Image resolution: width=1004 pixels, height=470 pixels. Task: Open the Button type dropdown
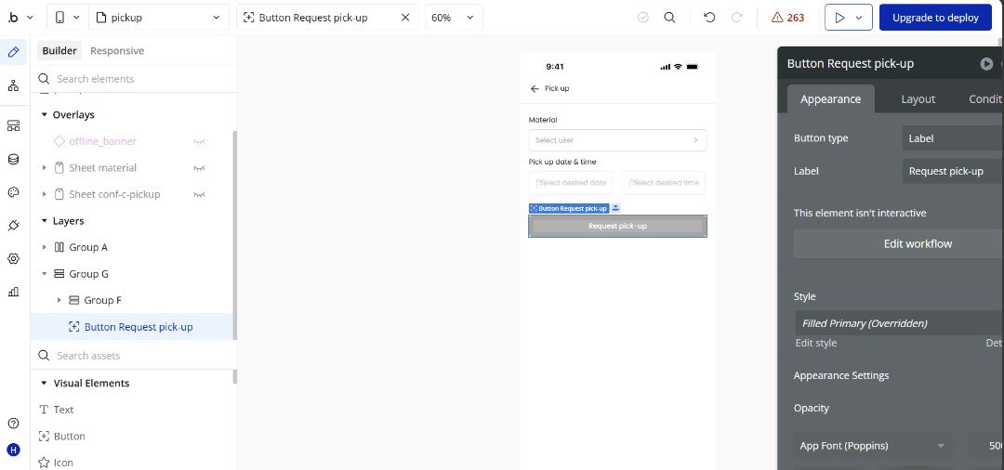click(x=953, y=138)
